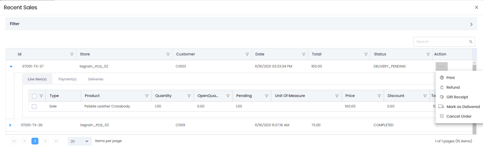This screenshot has width=483, height=153.
Task: Filter the Product line item column
Action: [x=147, y=96]
